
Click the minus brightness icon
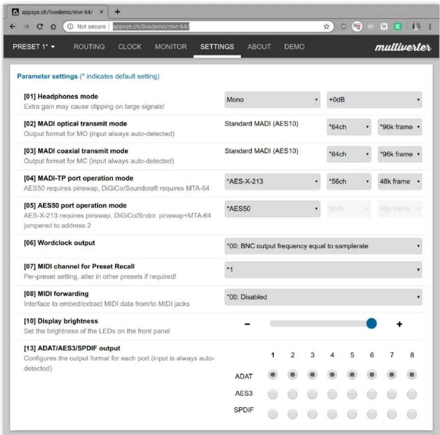(247, 324)
